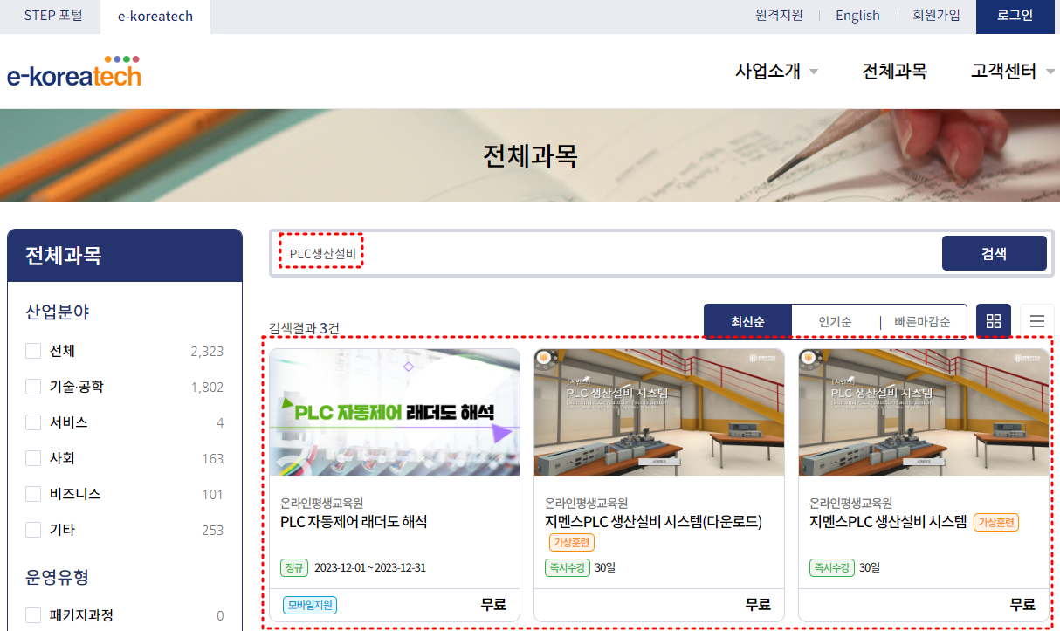The height and width of the screenshot is (631, 1060).
Task: Expand 사업소개 menu
Action: [x=776, y=72]
